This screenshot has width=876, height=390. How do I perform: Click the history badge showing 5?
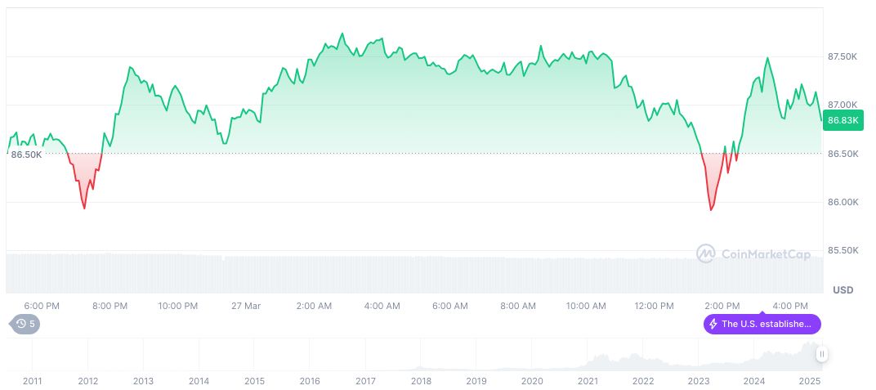pos(25,324)
